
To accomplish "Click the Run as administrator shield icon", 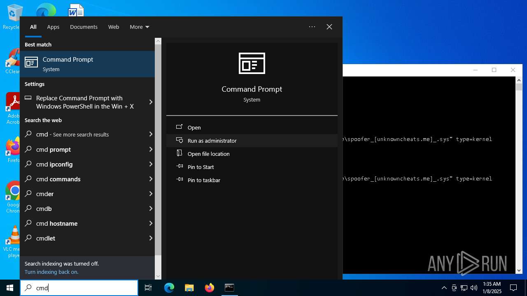I will click(179, 141).
